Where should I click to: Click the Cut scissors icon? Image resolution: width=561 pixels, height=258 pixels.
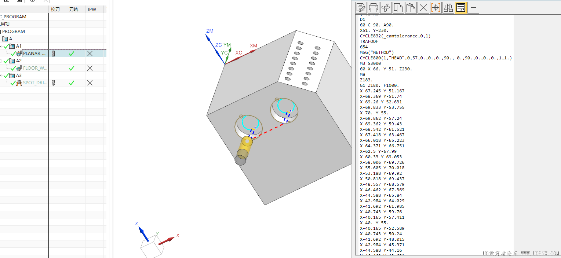coord(386,7)
